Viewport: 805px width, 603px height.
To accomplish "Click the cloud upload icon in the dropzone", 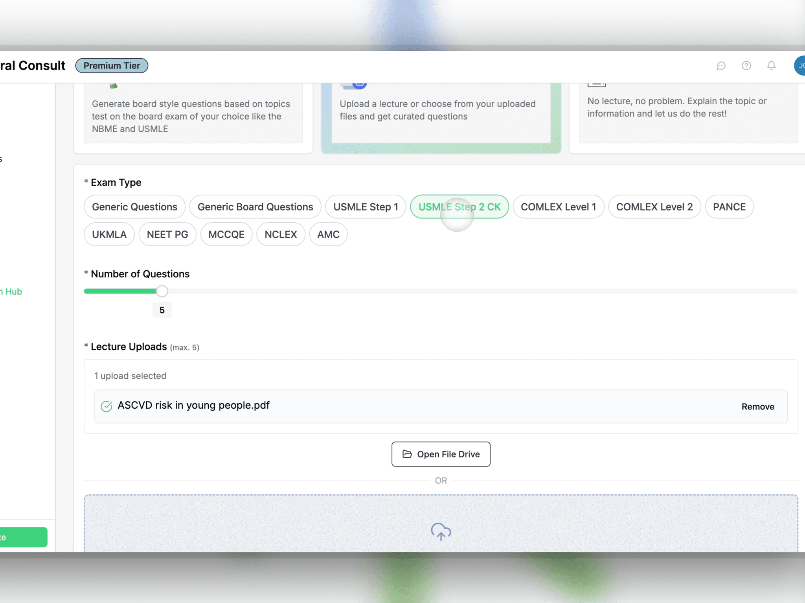I will [x=441, y=533].
